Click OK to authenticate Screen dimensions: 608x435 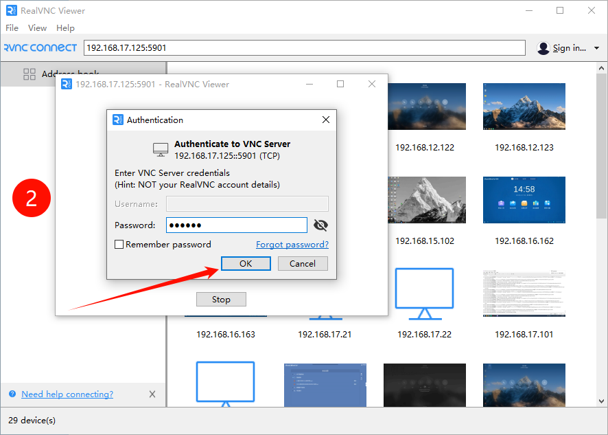coord(246,264)
